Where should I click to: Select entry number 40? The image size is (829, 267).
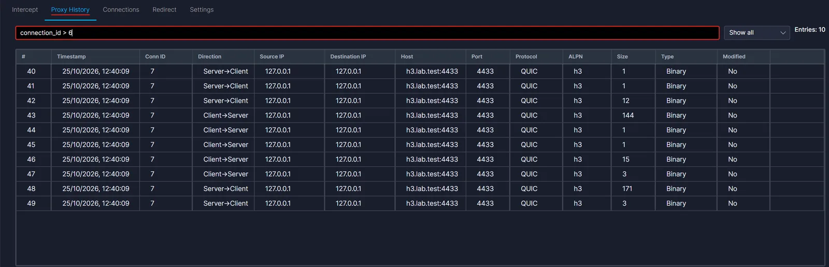(x=420, y=71)
